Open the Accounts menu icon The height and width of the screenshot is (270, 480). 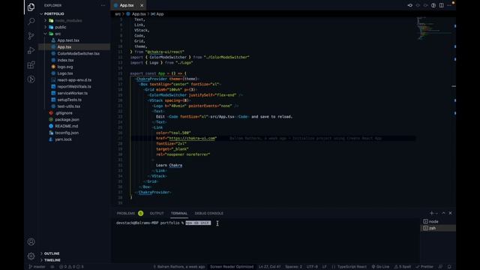[x=31, y=241]
